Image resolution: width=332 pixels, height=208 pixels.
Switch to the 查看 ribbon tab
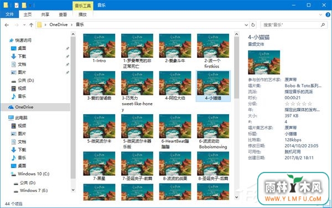coord(63,14)
